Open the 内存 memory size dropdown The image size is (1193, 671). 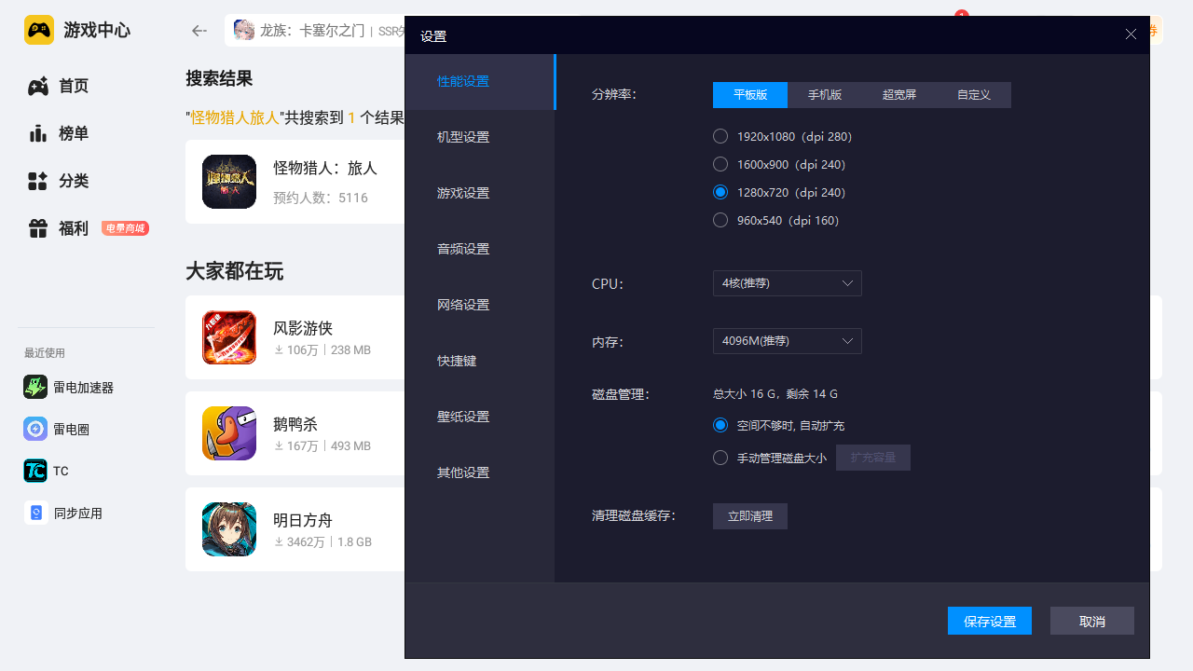tap(787, 341)
